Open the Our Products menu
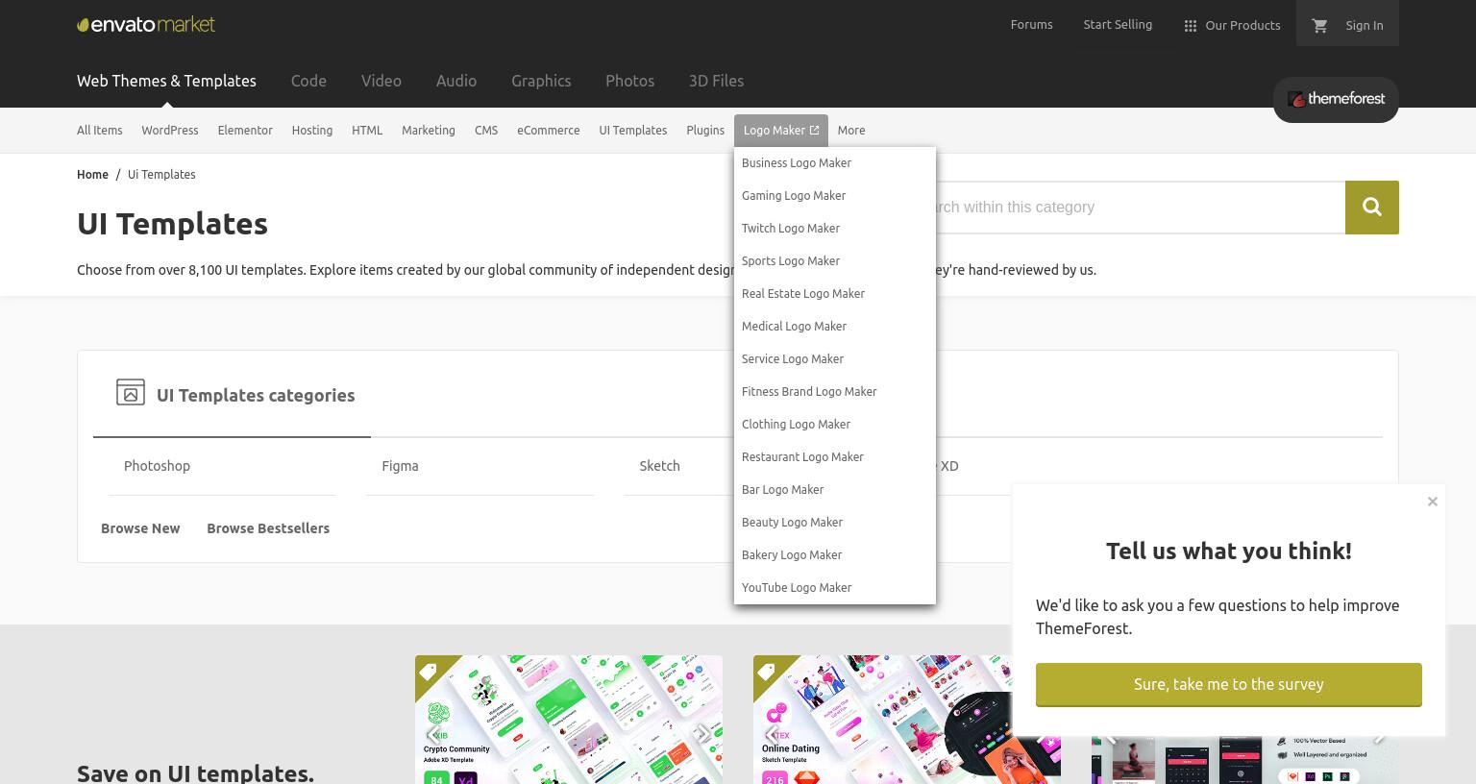Screen dimensions: 1476x784 [1232, 25]
